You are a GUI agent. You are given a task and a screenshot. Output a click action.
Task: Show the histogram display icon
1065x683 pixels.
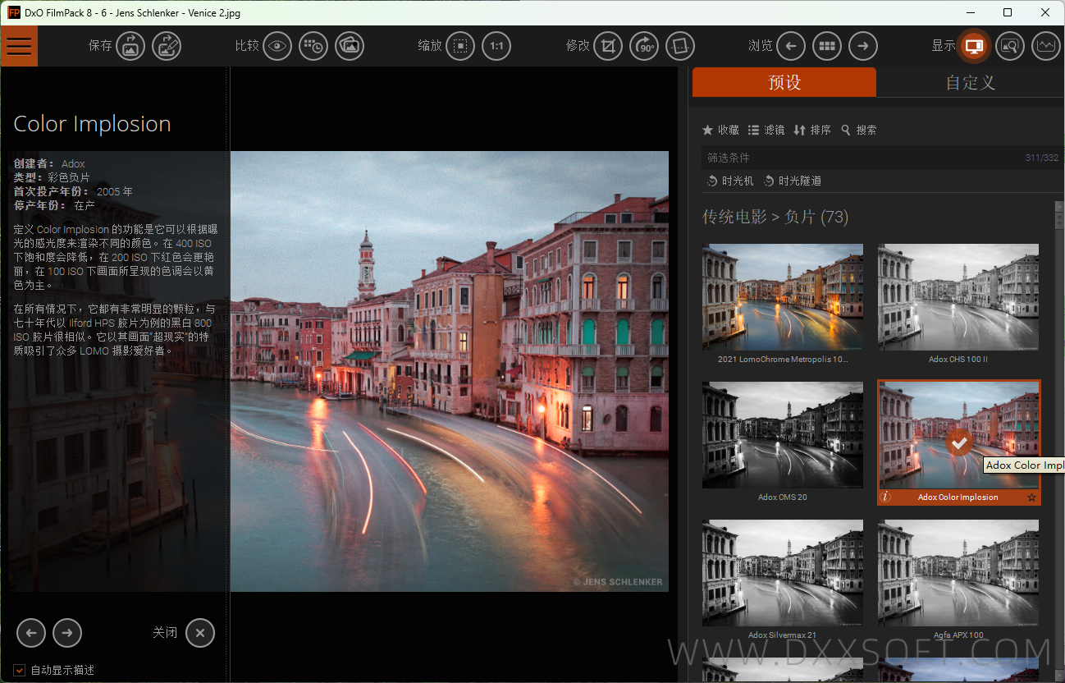pyautogui.click(x=1046, y=46)
